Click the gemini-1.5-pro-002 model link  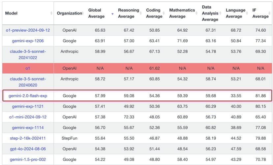click(28, 159)
